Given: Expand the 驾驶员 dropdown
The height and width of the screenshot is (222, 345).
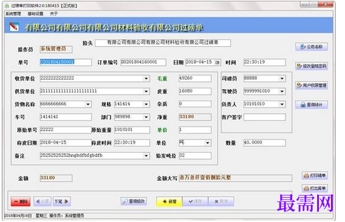Looking at the screenshot, I should [x=282, y=91].
